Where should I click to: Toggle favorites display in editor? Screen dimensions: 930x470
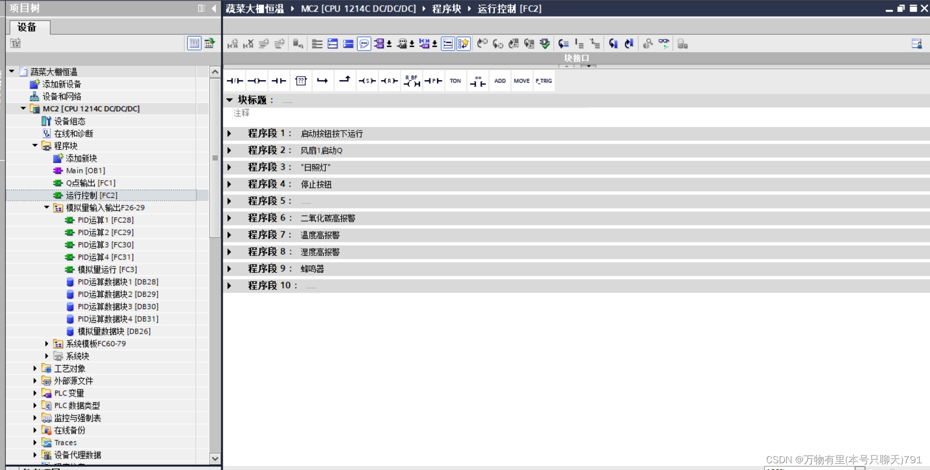(463, 44)
